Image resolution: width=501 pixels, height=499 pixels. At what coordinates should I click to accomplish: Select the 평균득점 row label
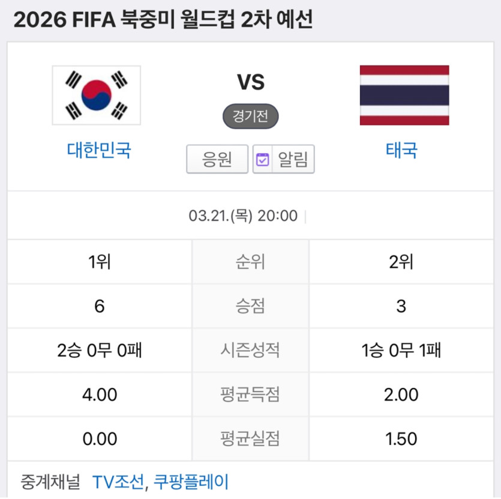pyautogui.click(x=250, y=395)
